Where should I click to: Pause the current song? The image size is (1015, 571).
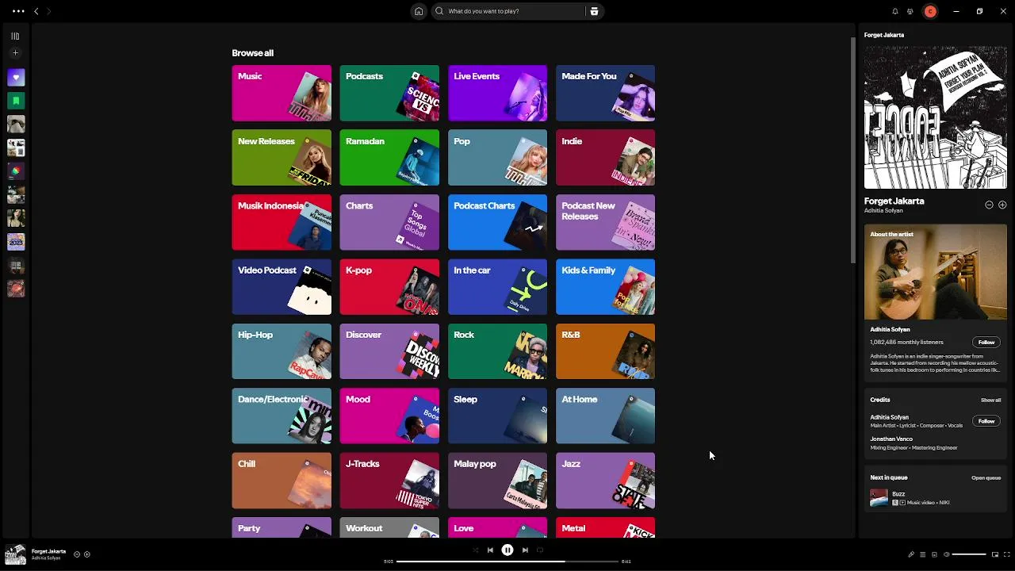[507, 550]
